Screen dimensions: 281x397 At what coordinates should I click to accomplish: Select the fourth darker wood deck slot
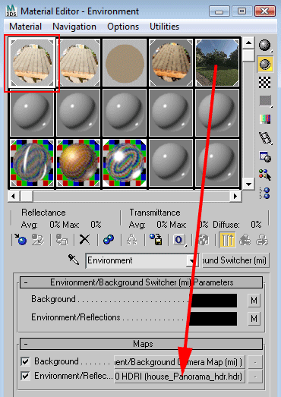click(x=172, y=62)
